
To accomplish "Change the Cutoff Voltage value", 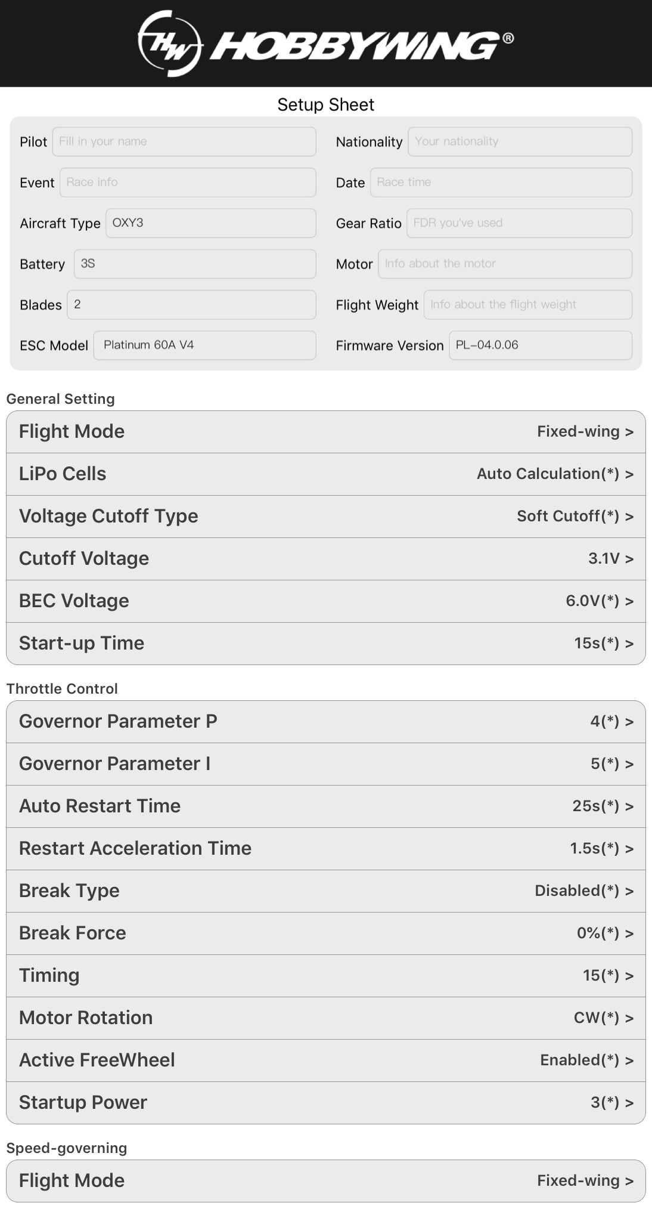I will tap(325, 559).
